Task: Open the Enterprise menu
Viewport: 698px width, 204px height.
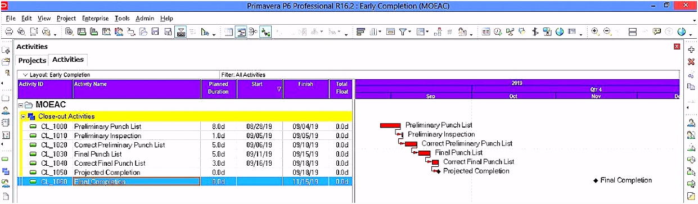Action: tap(95, 18)
